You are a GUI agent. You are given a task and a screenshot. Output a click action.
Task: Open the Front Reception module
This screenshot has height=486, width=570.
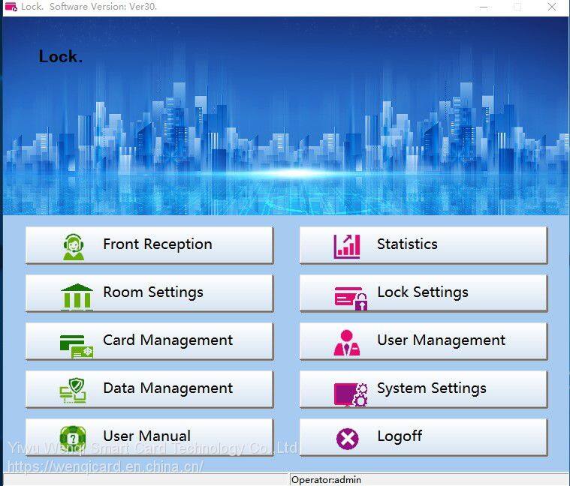[157, 244]
